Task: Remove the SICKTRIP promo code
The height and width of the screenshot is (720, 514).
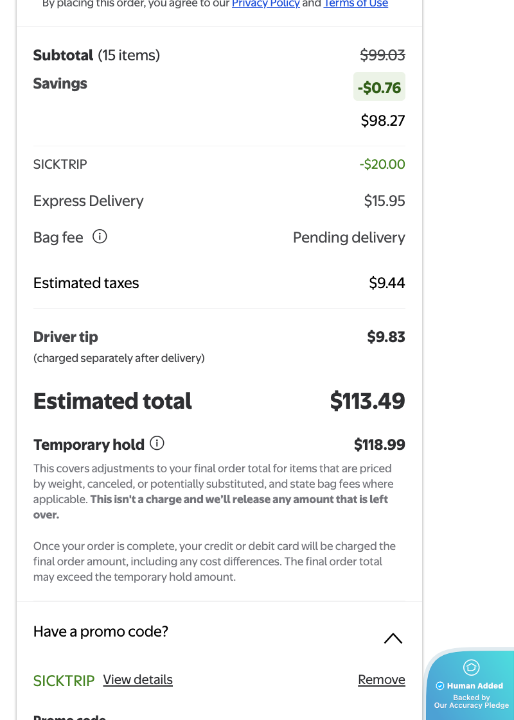Action: pyautogui.click(x=381, y=680)
